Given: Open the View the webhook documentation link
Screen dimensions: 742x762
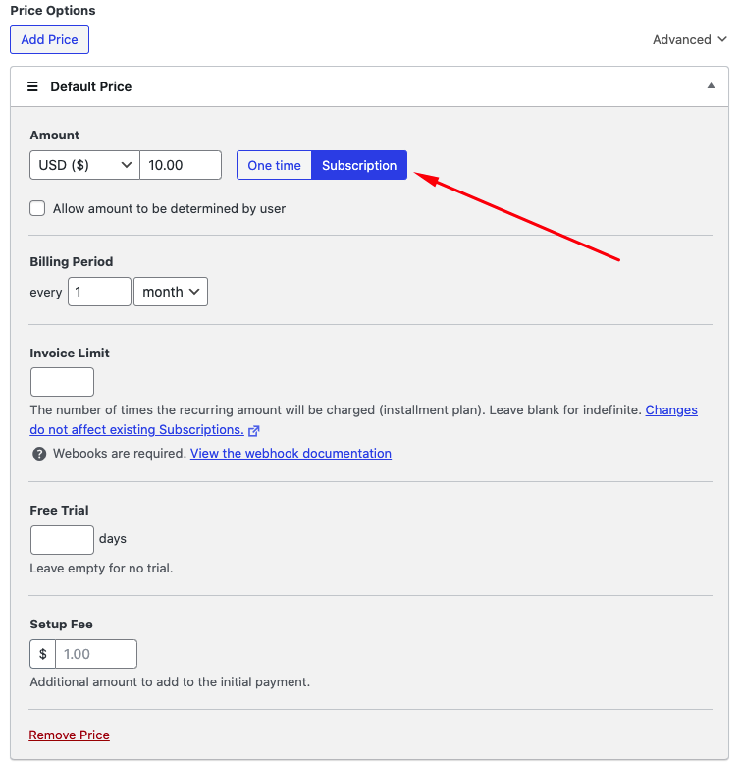Looking at the screenshot, I should click(291, 454).
